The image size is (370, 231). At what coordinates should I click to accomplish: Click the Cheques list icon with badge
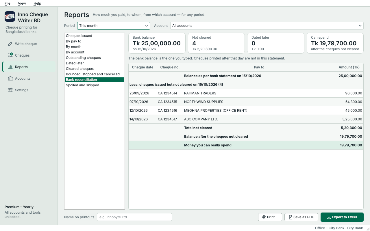pos(10,55)
